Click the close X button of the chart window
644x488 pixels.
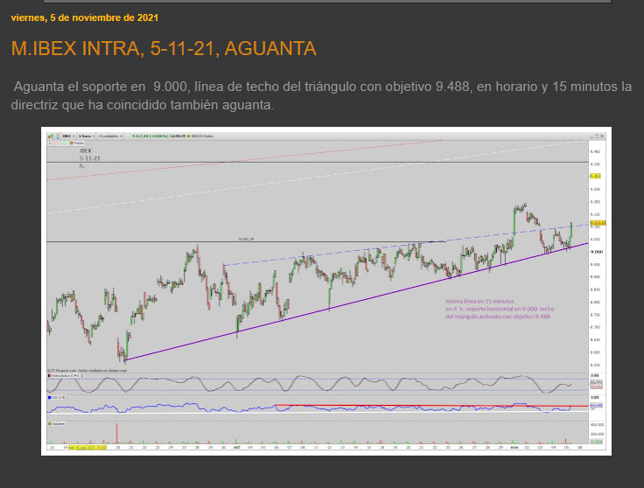602,136
